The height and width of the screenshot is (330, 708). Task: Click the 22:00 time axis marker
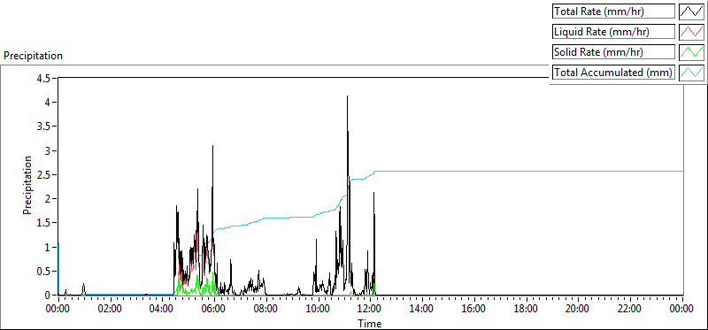(630, 310)
